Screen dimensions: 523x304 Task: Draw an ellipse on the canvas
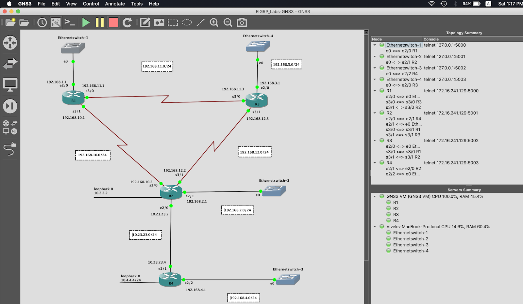point(187,23)
